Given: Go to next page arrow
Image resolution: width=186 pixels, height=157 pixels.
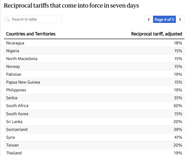Looking at the screenshot, I should tap(180, 19).
